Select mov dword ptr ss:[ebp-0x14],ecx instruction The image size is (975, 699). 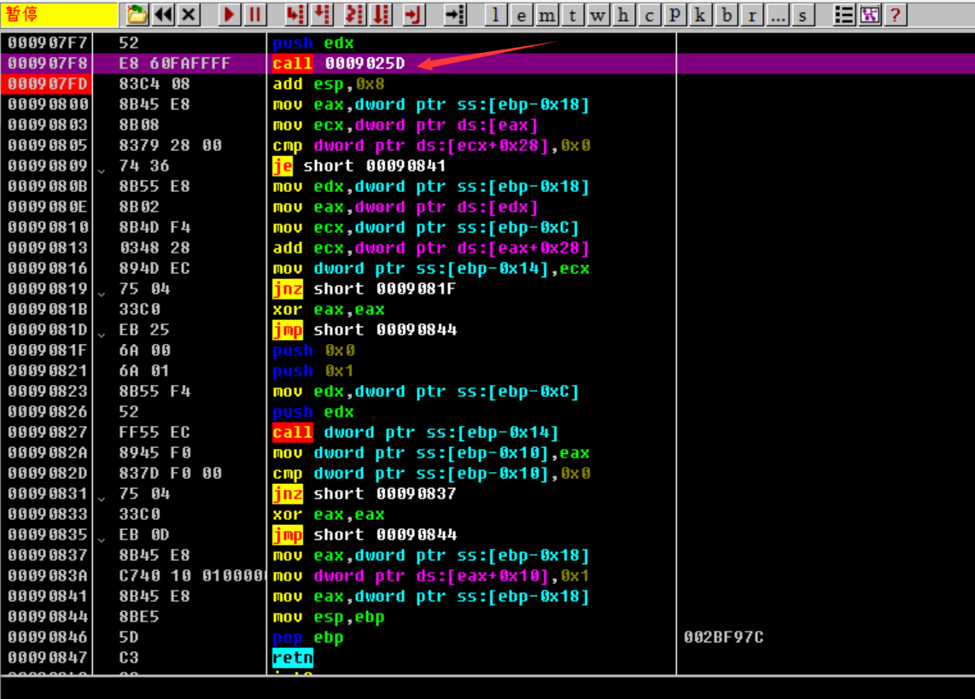pyautogui.click(x=431, y=268)
